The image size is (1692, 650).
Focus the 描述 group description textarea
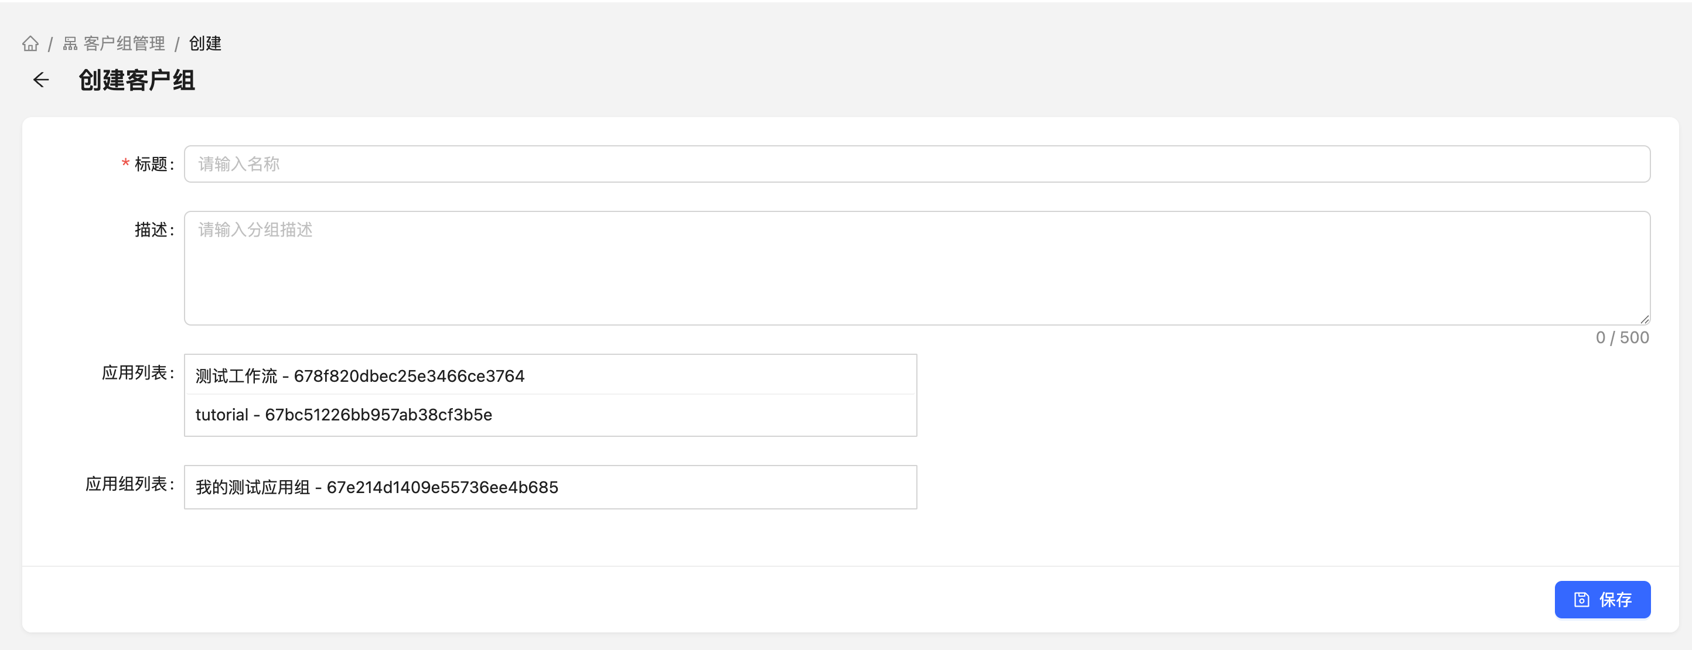click(x=917, y=268)
